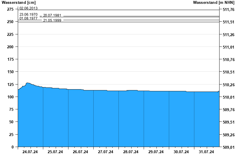
Task: Select the 26.07.24 date label
Action: tap(81, 152)
